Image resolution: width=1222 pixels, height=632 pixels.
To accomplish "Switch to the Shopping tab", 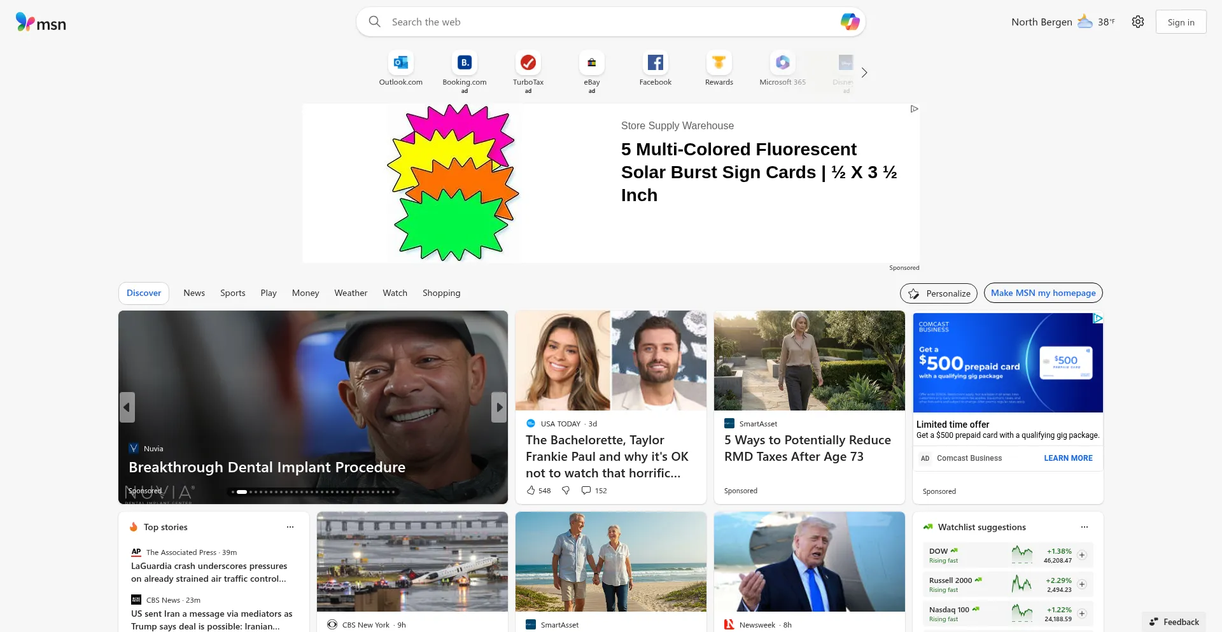I will 441,293.
